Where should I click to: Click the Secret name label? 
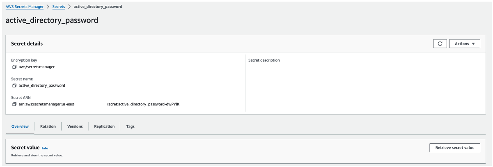(x=22, y=79)
